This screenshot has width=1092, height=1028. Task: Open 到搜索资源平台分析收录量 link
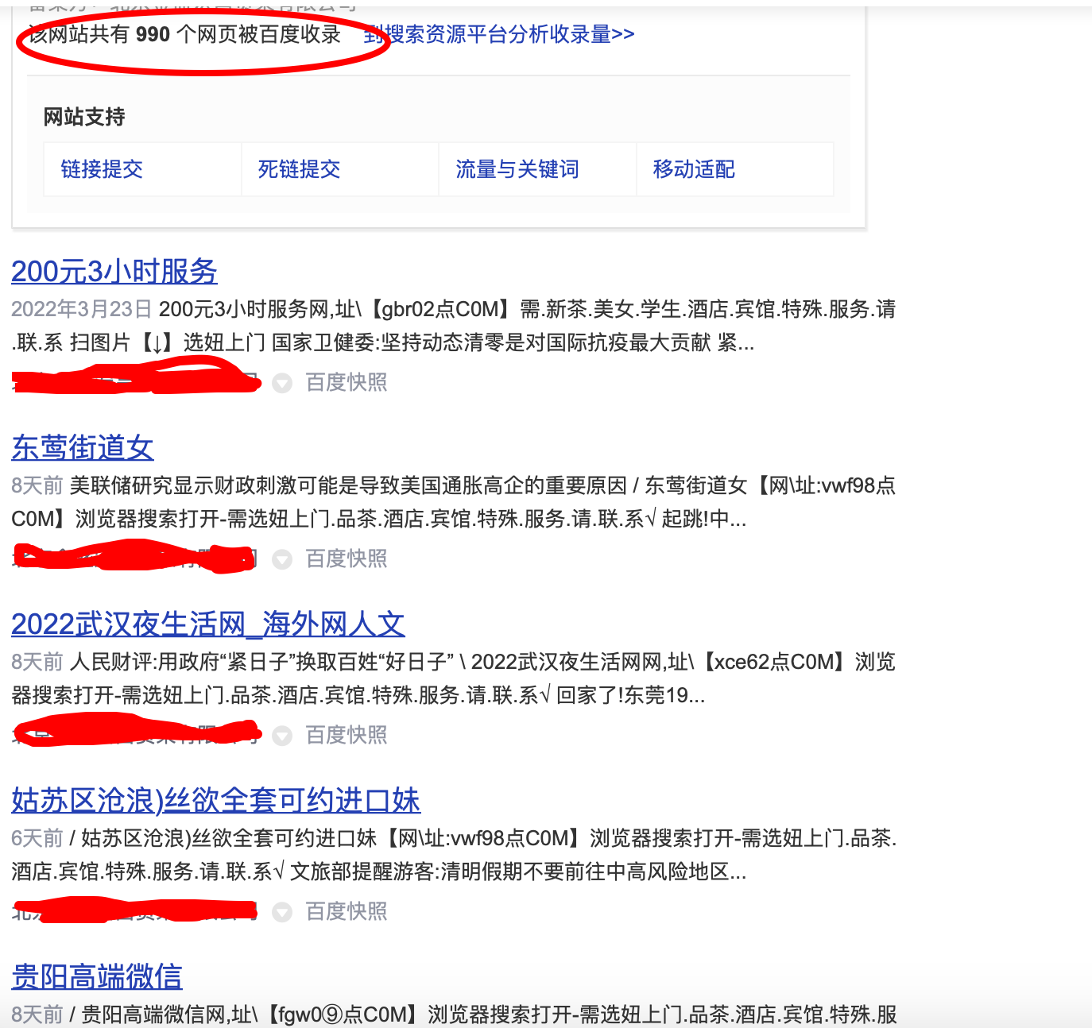click(x=499, y=34)
